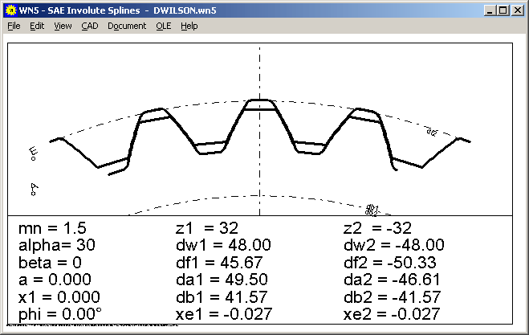Open the CAD menu
The image size is (529, 335).
tap(90, 26)
